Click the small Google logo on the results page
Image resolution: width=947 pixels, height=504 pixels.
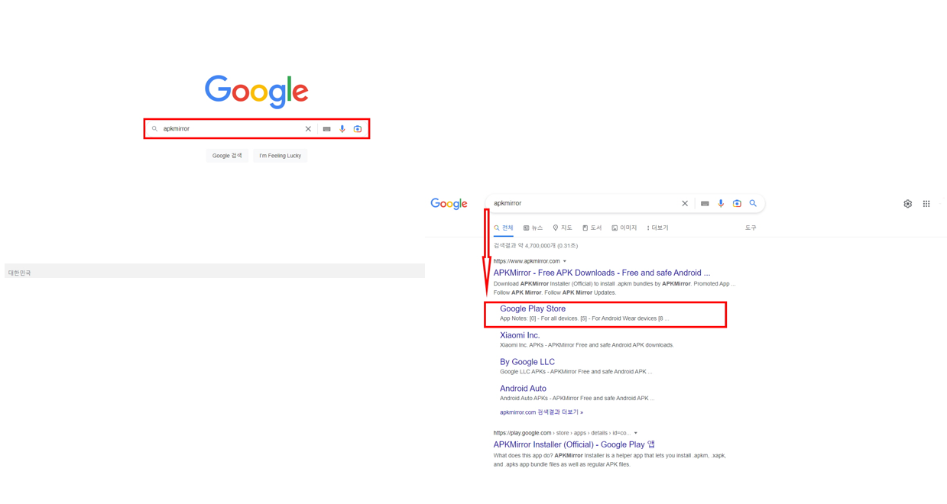449,204
